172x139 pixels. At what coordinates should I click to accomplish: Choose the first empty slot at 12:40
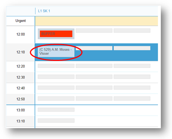[x=56, y=87]
